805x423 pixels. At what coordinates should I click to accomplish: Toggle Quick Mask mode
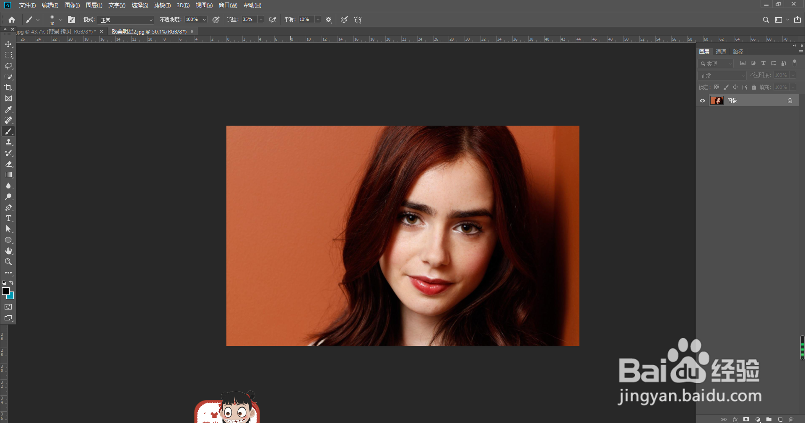[8, 307]
